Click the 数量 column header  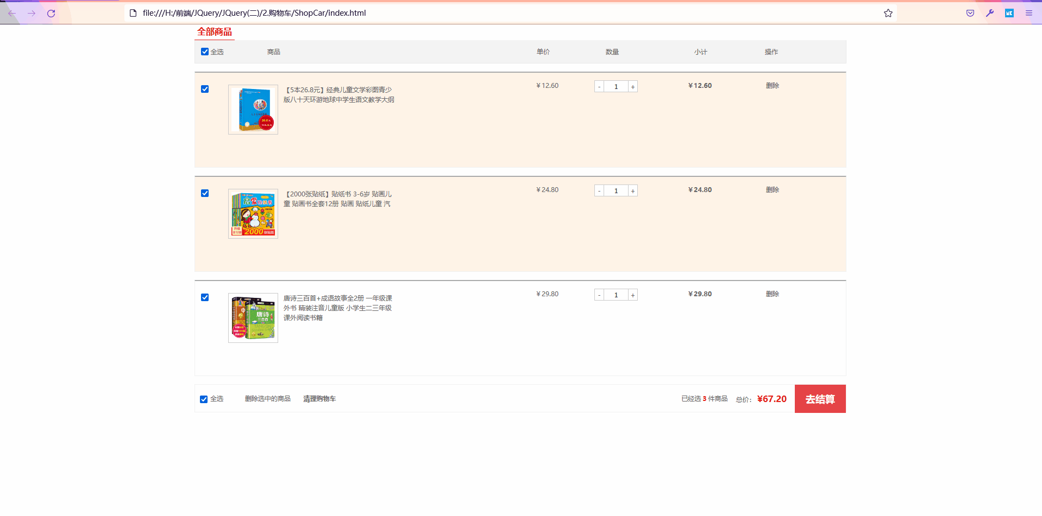pos(612,52)
